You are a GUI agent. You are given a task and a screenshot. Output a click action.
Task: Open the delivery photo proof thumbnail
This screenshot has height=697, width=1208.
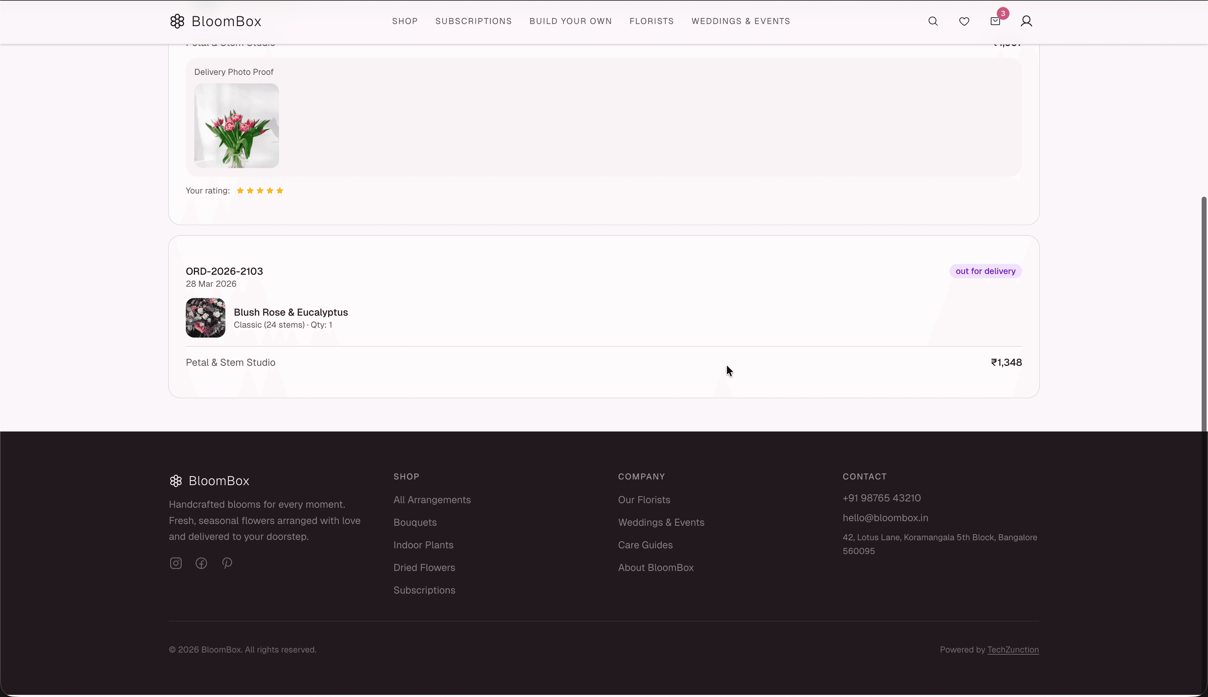point(237,126)
